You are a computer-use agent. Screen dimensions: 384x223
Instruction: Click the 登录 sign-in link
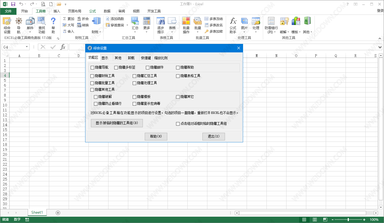point(380,11)
